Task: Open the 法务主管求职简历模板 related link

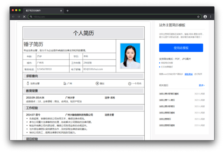Action: click(169, 94)
